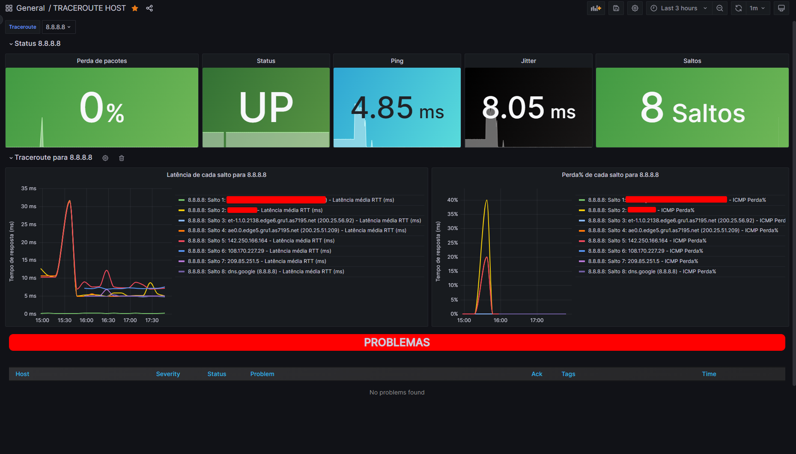Viewport: 796px width, 454px height.
Task: Zoom out time range
Action: point(720,8)
